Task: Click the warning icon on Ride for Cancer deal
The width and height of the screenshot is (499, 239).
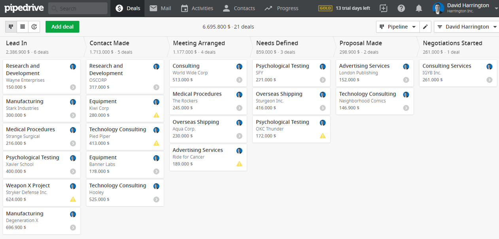Action: tap(239, 164)
